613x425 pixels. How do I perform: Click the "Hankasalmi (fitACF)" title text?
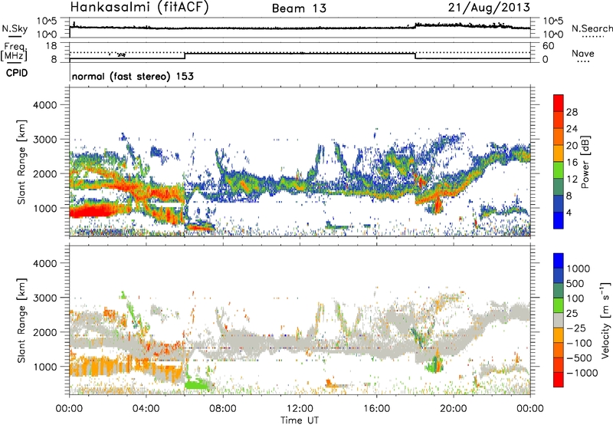[139, 7]
